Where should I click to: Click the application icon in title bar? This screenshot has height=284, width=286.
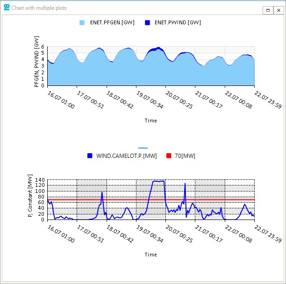tap(6, 8)
